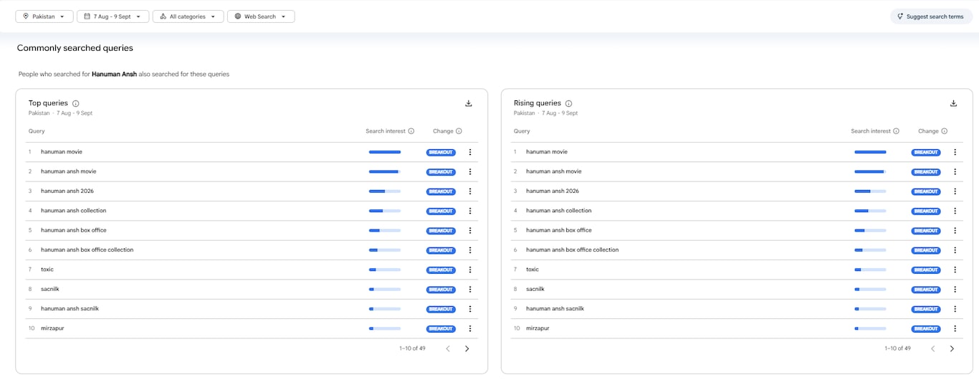Open more options for hanuman movie in Top queries

pyautogui.click(x=470, y=152)
